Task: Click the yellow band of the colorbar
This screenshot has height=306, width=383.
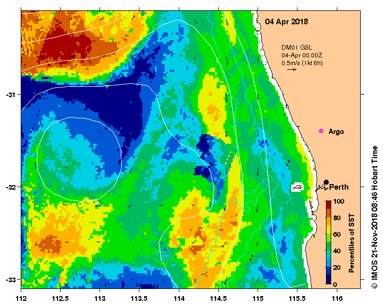Action: (x=328, y=229)
